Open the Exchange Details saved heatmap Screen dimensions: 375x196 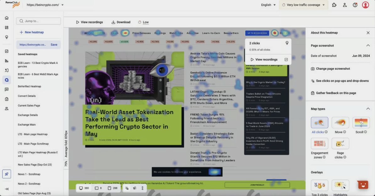click(28, 115)
